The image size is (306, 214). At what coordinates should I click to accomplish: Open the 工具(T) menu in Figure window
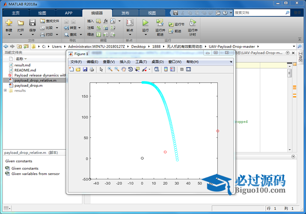pos(141,62)
